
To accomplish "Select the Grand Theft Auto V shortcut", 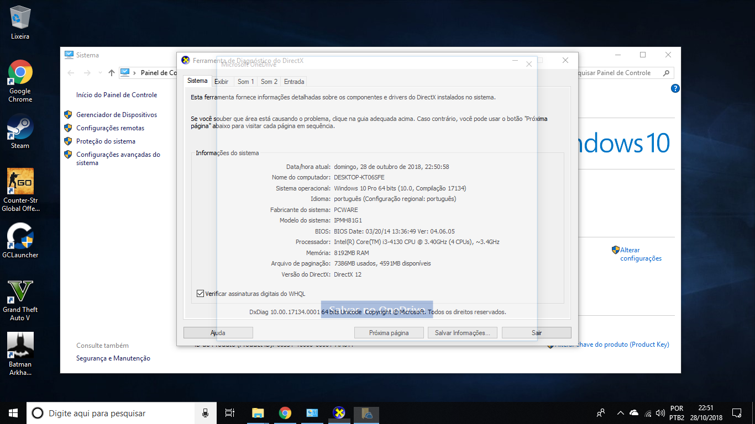I will pyautogui.click(x=20, y=300).
